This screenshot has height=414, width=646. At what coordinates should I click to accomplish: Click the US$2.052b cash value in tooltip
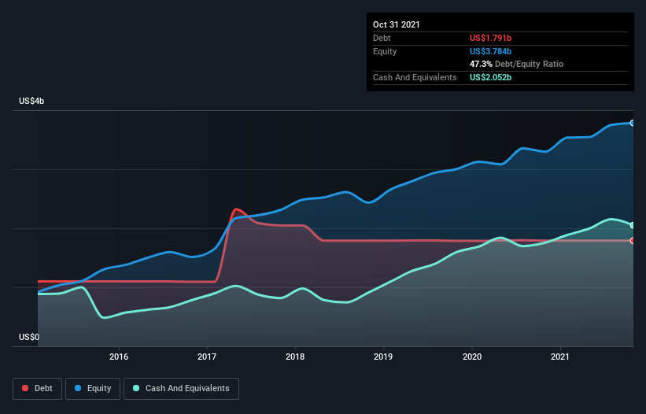coord(491,77)
